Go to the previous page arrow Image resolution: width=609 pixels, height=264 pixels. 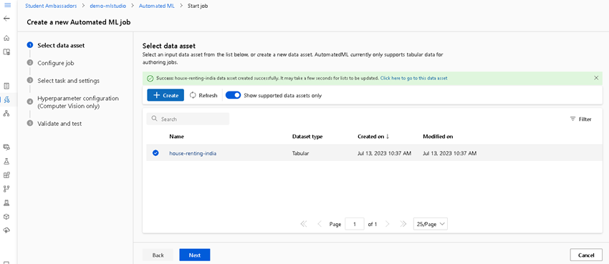[x=320, y=224]
